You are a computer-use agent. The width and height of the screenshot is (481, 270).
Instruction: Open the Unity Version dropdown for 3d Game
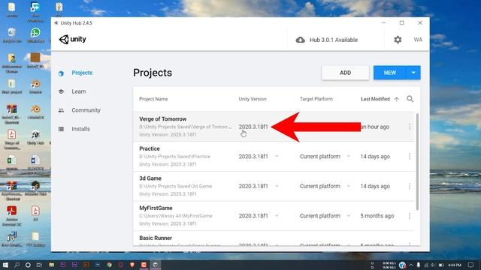[x=277, y=186]
